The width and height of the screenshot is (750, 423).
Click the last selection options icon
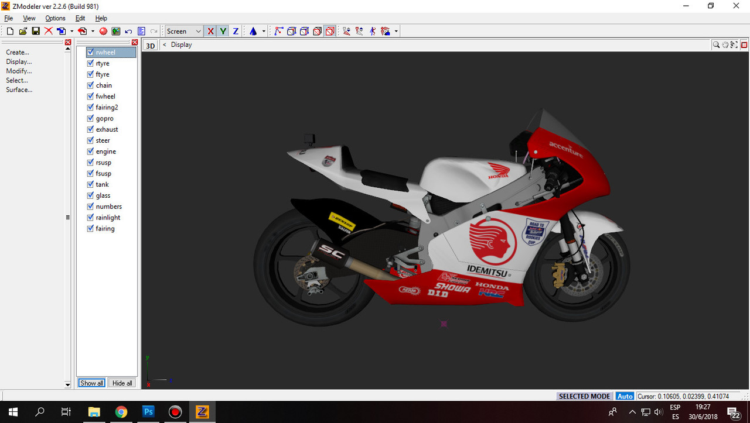pyautogui.click(x=385, y=31)
